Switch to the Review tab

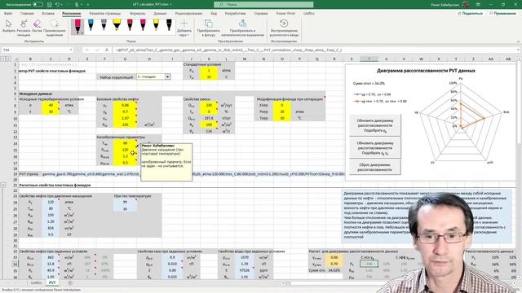coord(188,14)
